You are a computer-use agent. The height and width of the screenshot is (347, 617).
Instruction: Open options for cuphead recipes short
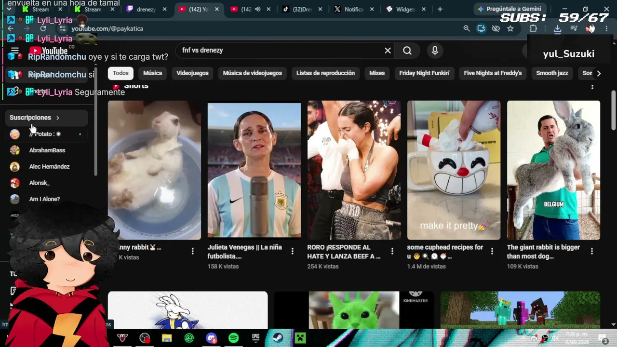pos(492,251)
